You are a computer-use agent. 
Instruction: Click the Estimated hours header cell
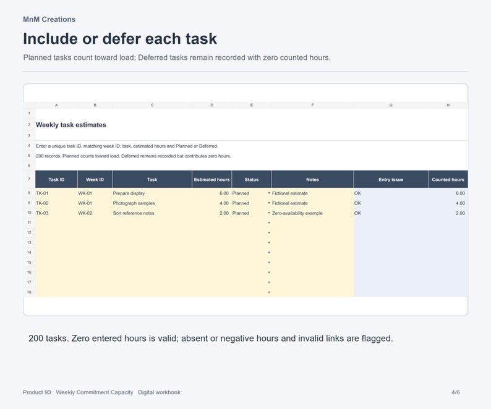(x=211, y=179)
